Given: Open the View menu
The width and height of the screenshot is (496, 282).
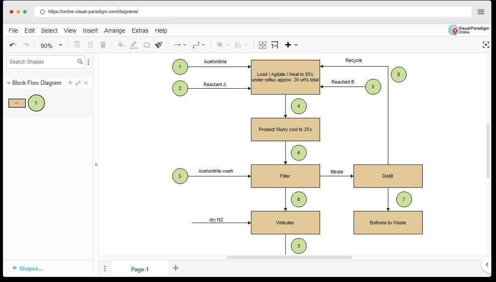Looking at the screenshot, I should [70, 31].
